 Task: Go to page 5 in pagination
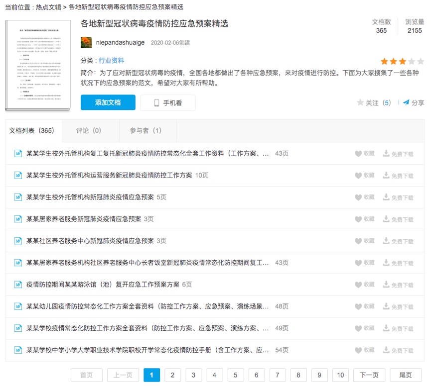[x=236, y=375]
